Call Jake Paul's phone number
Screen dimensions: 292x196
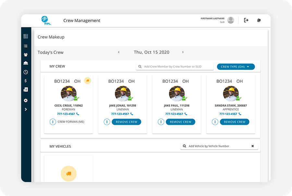176,114
